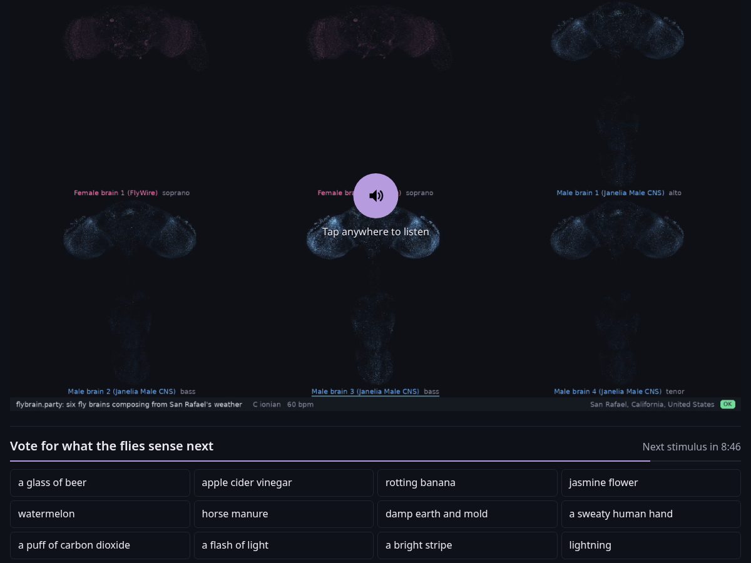Vote for apple cider vinegar
Screen dimensions: 751x563
click(x=284, y=483)
